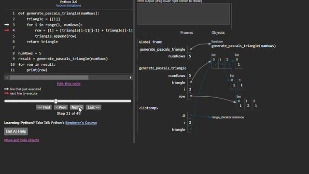Screen dimensions: 309x174
Task: Click the generate_pascals_triangle frame title
Action: point(163,68)
